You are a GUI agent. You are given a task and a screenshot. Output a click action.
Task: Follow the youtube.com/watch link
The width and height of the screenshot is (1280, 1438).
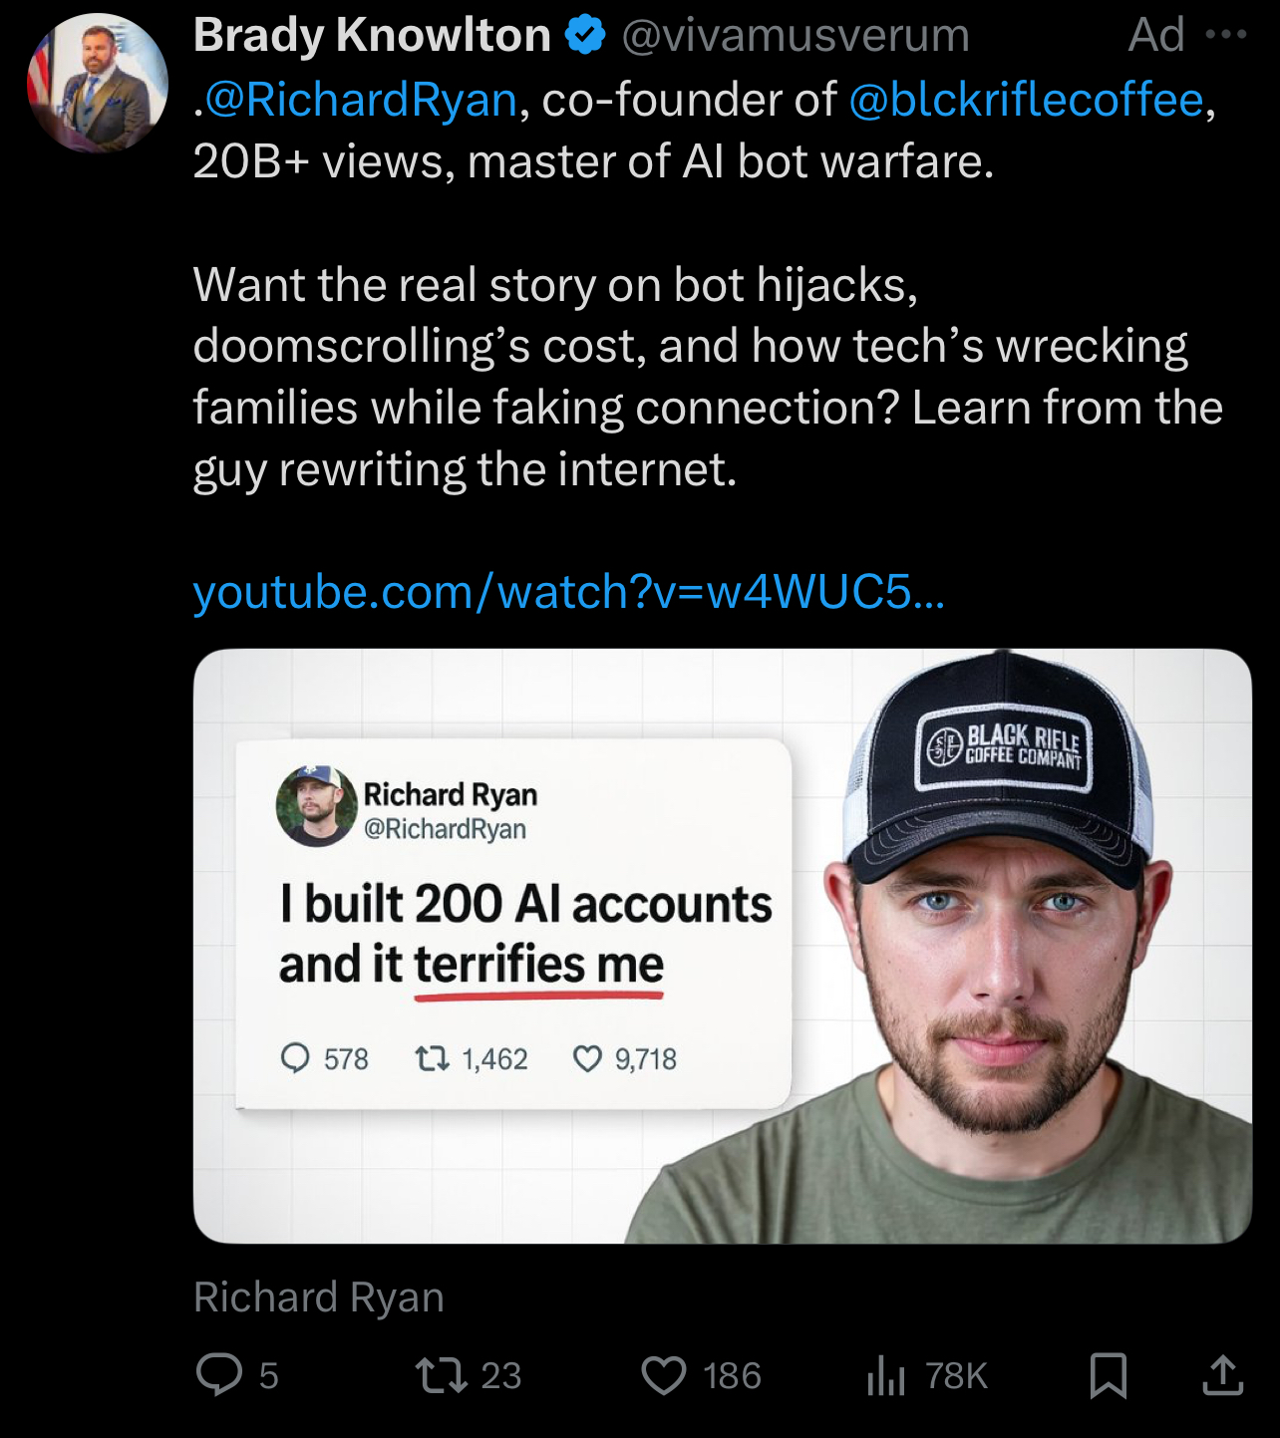(568, 592)
